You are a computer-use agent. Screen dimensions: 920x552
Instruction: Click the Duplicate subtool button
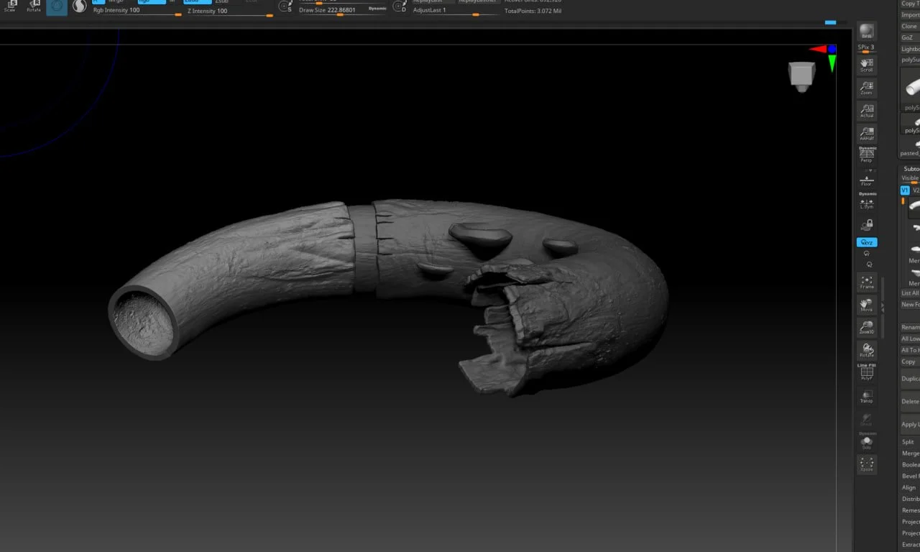[x=910, y=379]
